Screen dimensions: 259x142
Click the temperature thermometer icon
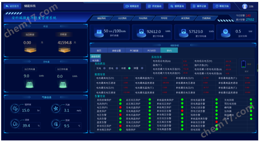[56, 124]
